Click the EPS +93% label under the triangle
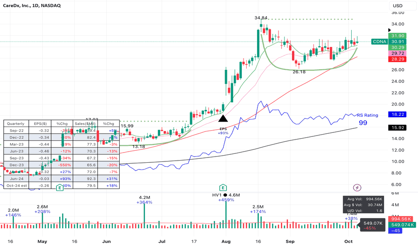418x246 pixels. click(x=223, y=131)
